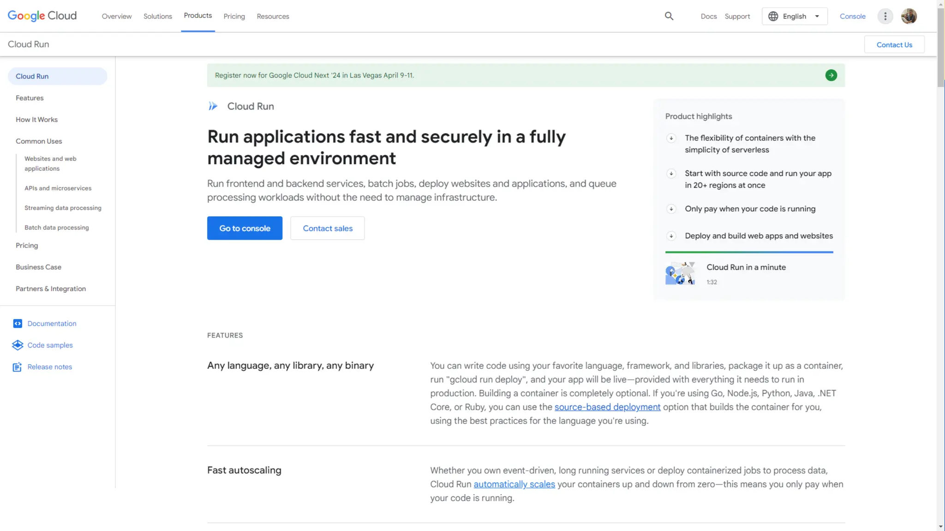
Task: Click the 'Fast autoscaling' heading
Action: pos(244,470)
